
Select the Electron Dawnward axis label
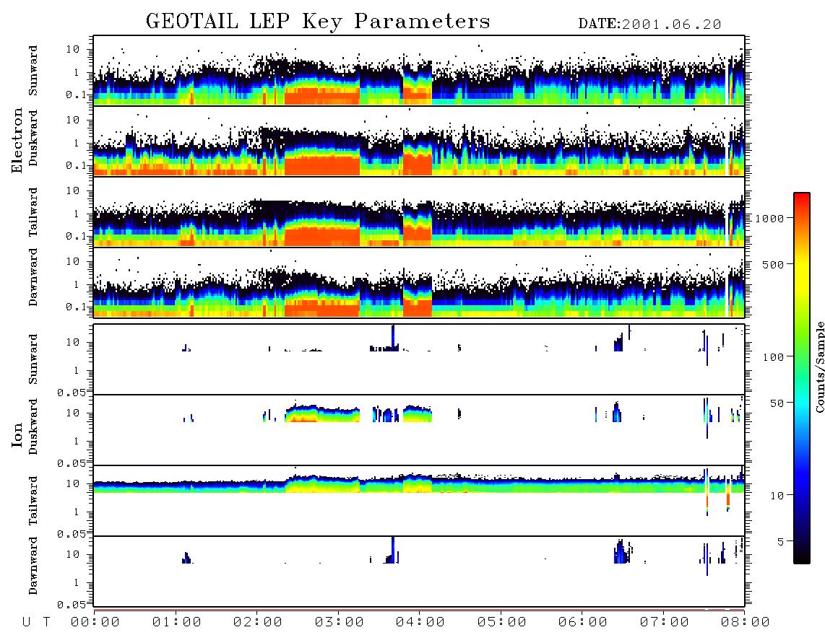33,277
